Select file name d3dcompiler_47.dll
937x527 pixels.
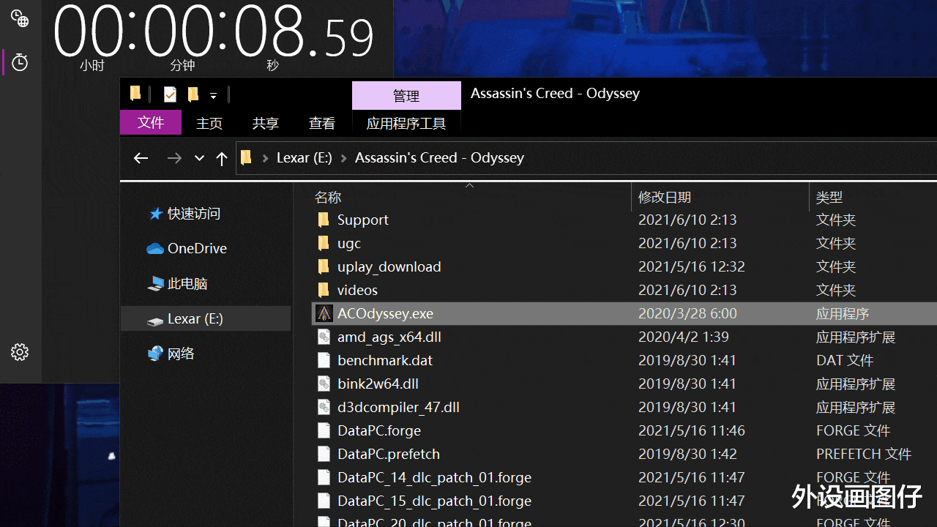pos(398,407)
